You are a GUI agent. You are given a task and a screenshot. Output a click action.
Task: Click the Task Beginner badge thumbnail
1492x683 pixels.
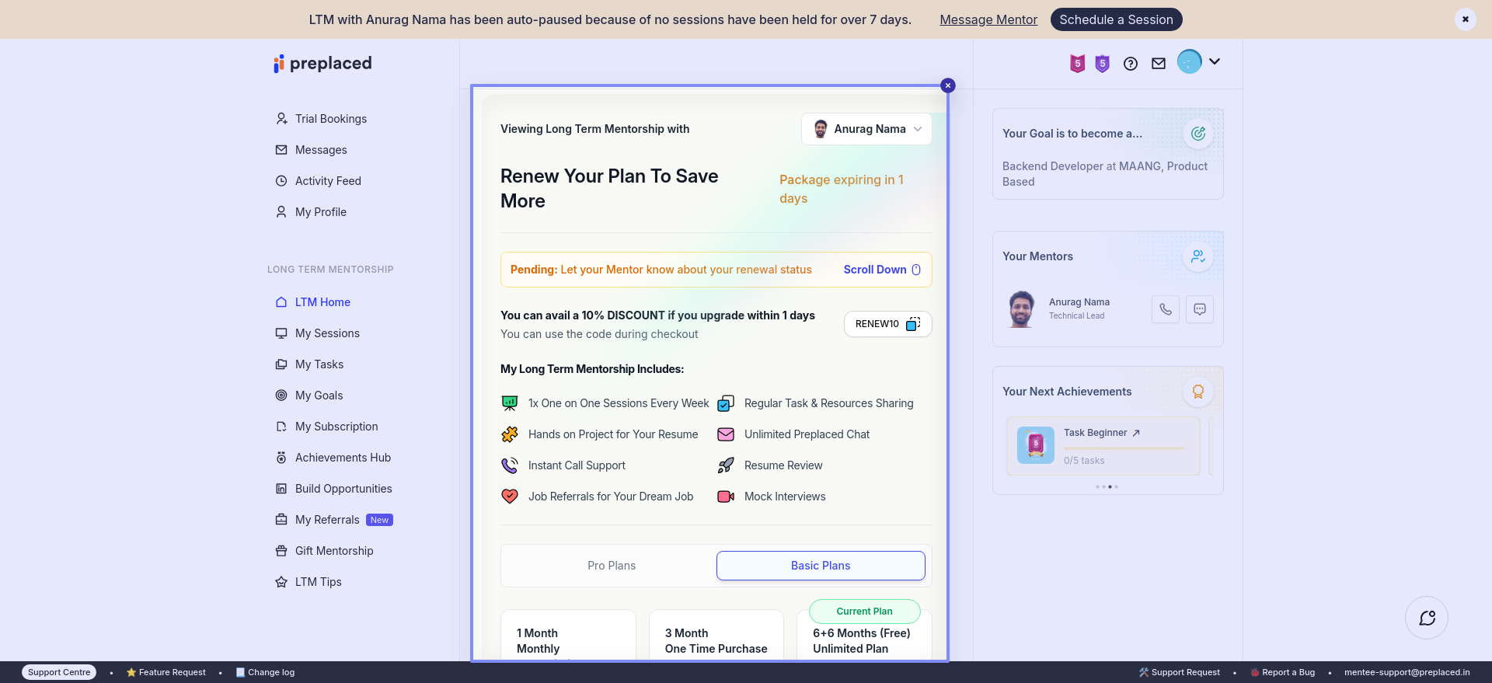[x=1036, y=445]
